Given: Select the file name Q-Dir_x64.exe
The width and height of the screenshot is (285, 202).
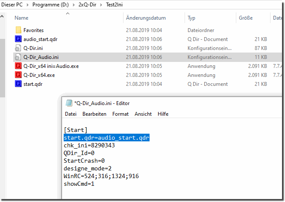Looking at the screenshot, I should [x=39, y=75].
